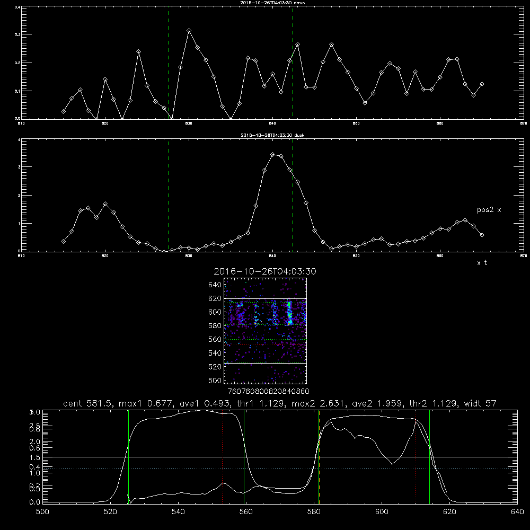Click the '560' tick label beside spectrogram

[x=215, y=339]
